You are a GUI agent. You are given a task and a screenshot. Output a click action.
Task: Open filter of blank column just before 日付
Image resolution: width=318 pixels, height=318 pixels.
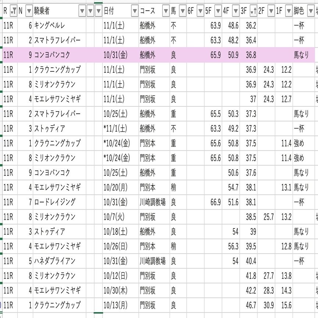[x=98, y=11]
